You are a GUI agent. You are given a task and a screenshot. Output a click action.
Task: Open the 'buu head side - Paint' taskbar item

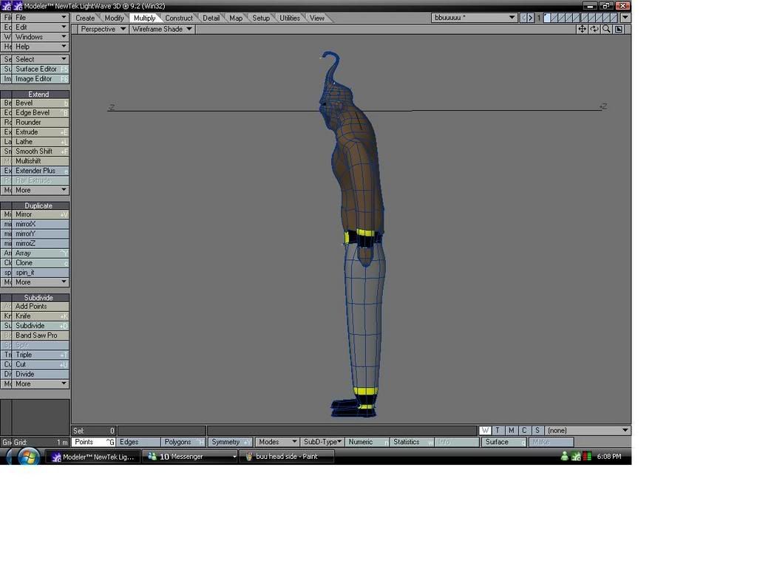287,457
